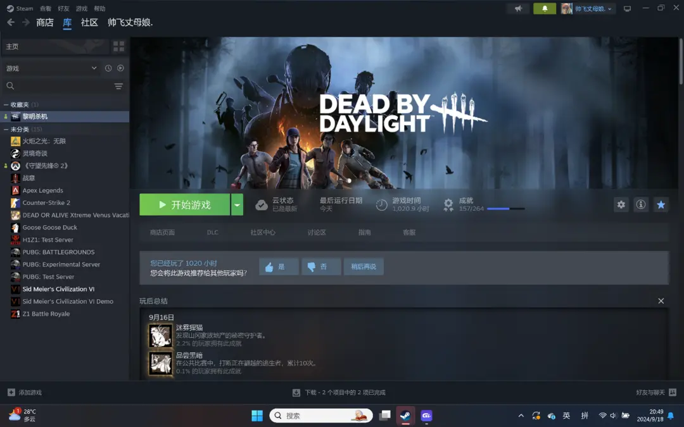Click the 稍后再说 button

coord(364,267)
